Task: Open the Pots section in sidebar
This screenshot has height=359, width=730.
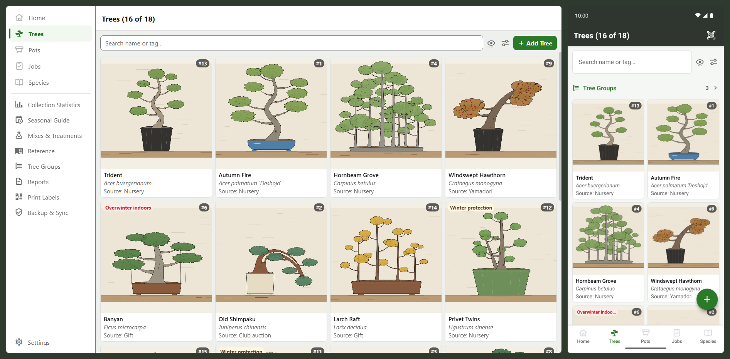Action: point(51,50)
